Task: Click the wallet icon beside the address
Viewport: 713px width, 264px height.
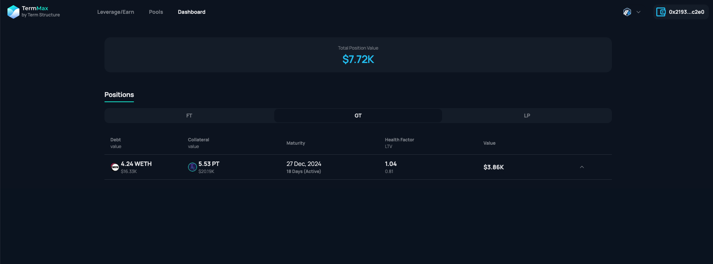Action: pos(661,12)
